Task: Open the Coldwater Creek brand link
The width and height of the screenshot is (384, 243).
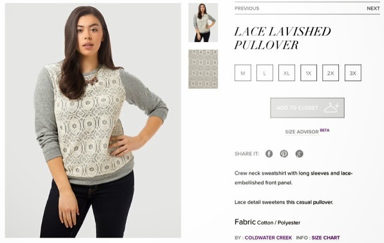Action: point(268,238)
